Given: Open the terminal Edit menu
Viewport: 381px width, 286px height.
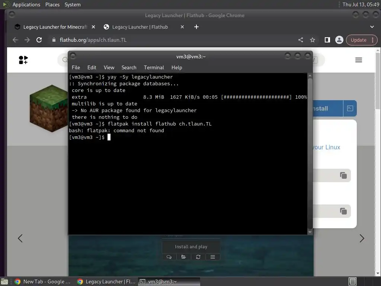Looking at the screenshot, I should click(x=92, y=68).
